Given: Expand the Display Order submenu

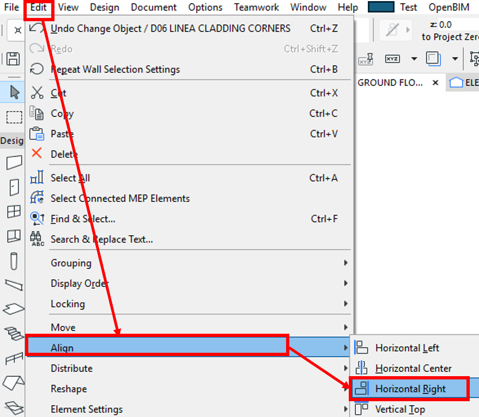Looking at the screenshot, I should coord(190,283).
